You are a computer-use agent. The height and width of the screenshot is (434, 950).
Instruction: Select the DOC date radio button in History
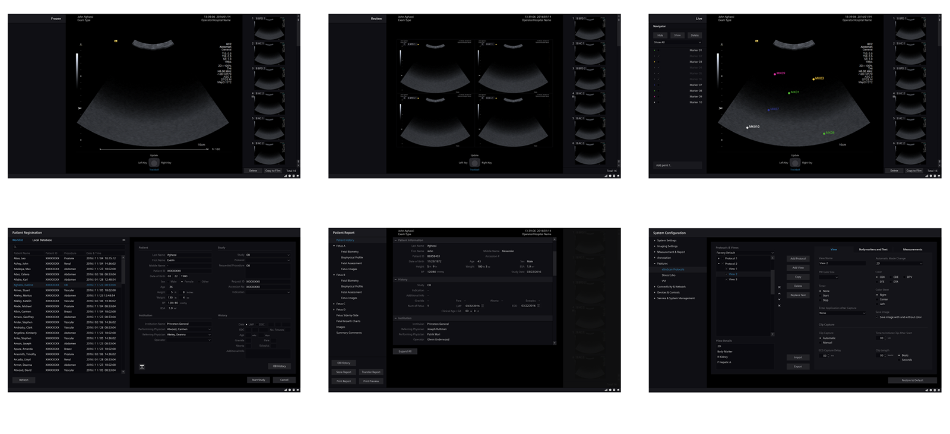[x=257, y=324]
